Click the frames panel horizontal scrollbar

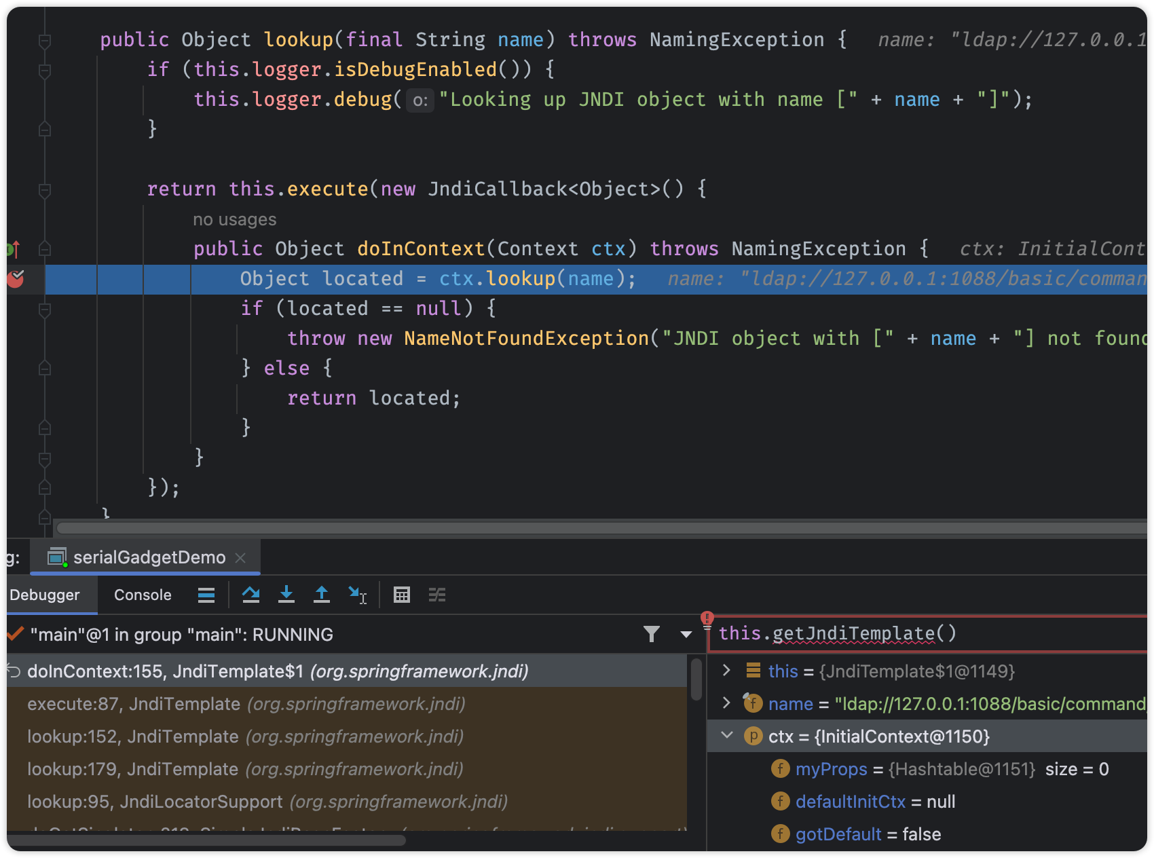click(x=207, y=840)
